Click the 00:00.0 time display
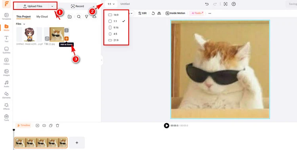 175,126
